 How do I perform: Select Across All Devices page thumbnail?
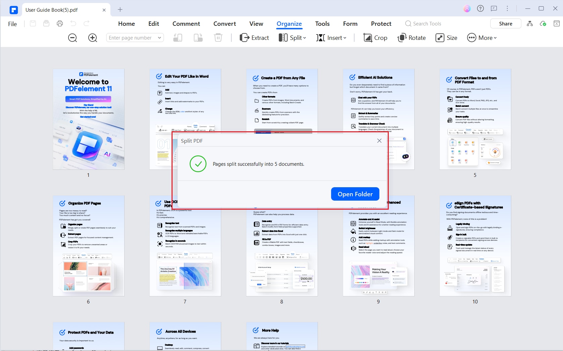[x=185, y=336]
